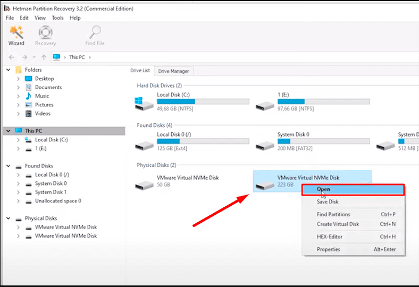This screenshot has width=419, height=287.
Task: Click the Physical Disks (2) heading
Action: coord(156,165)
